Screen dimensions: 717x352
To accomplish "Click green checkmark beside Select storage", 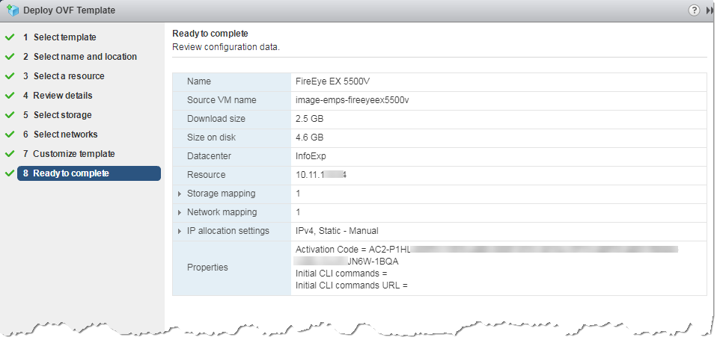I will pyautogui.click(x=10, y=115).
